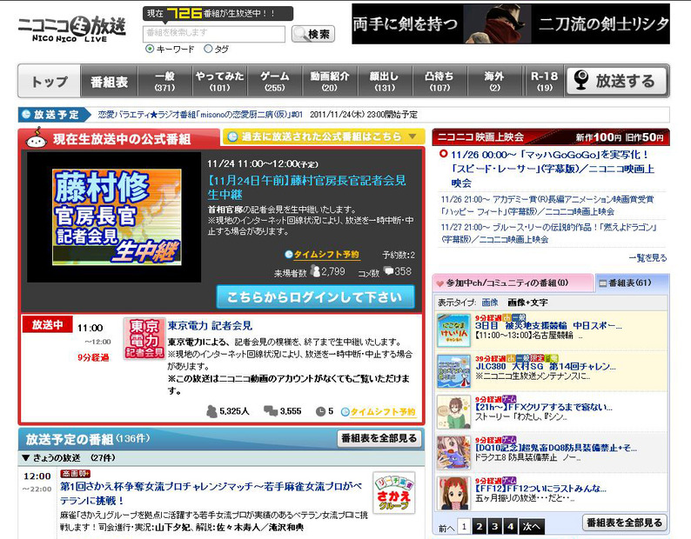This screenshot has height=539, width=691.
Task: Open the さかえグループ program thumbnail
Action: 393,493
